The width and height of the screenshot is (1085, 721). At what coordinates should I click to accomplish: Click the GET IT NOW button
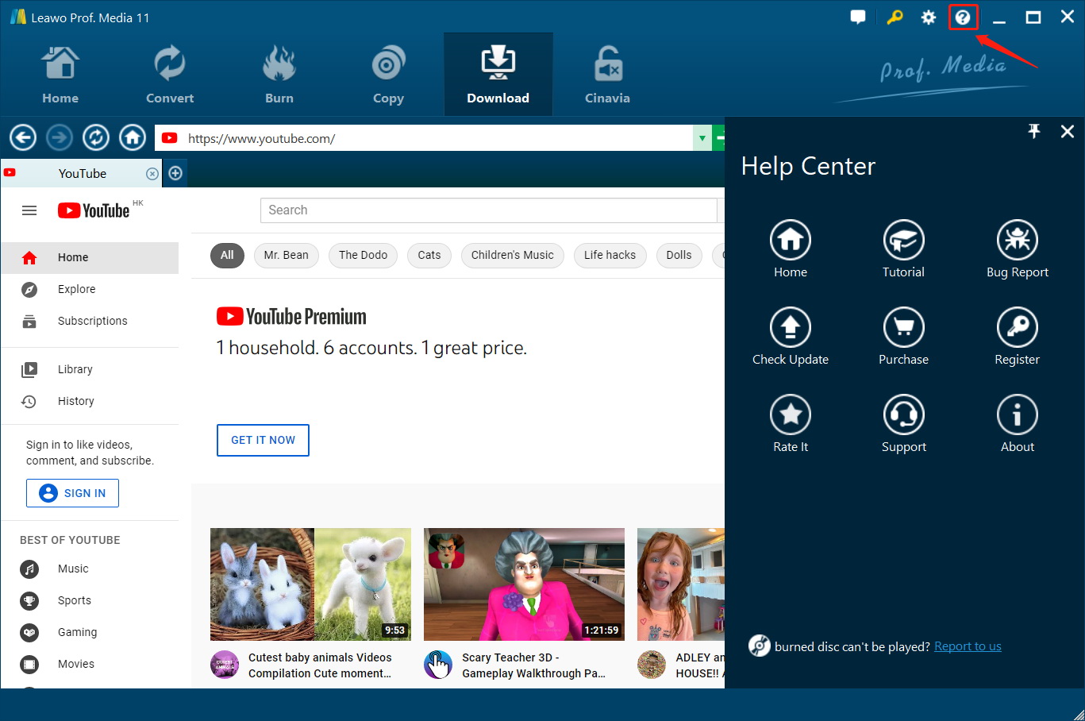(263, 440)
